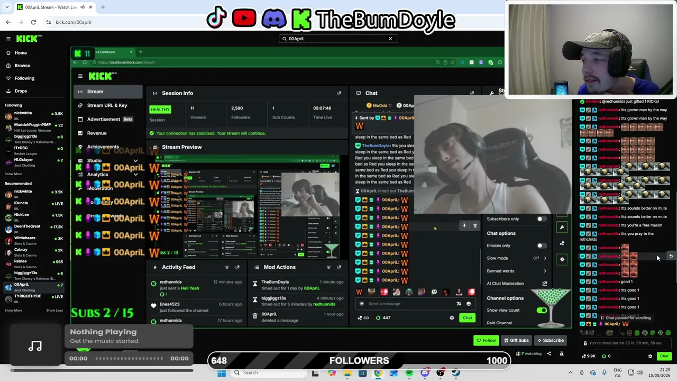Viewport: 677px width, 381px height.
Task: Select the Stream item in dashboard menu
Action: coord(108,92)
